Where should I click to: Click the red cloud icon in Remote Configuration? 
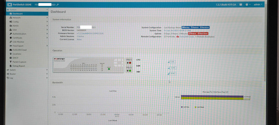coord(178,37)
